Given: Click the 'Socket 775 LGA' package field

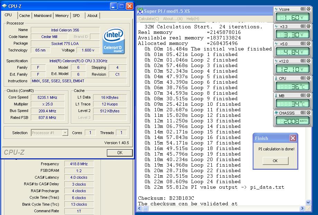Looking at the screenshot, I should tap(65, 43).
